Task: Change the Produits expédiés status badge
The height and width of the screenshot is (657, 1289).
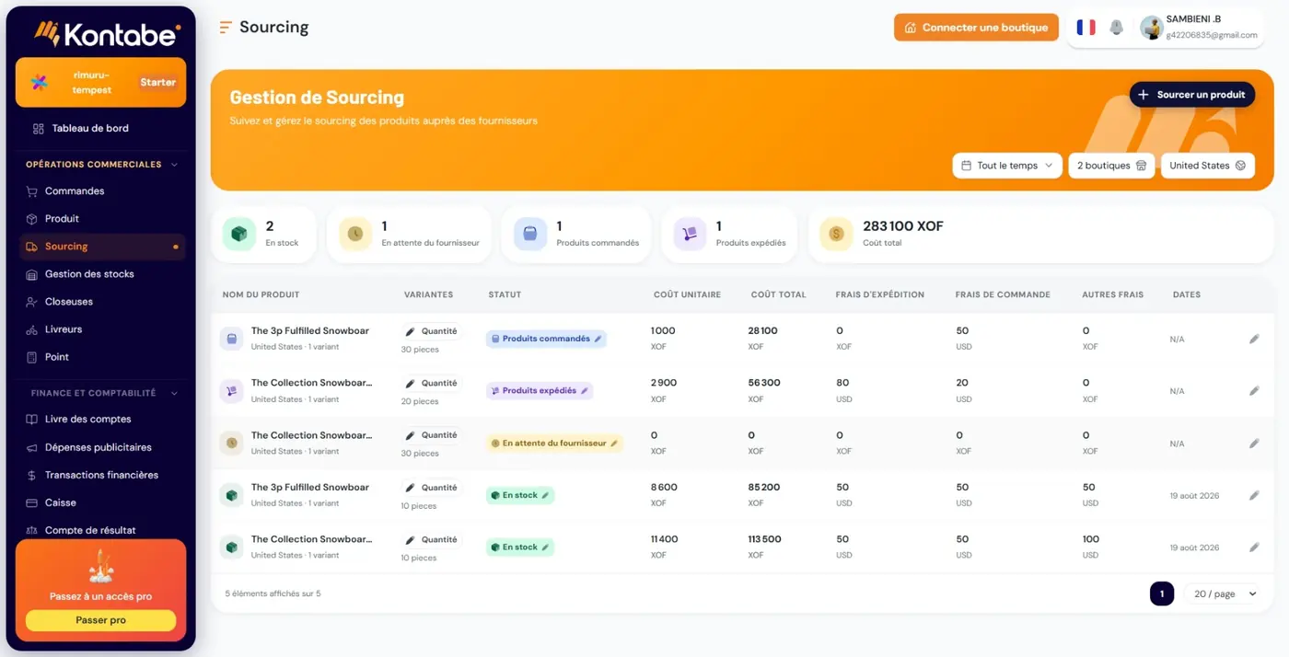Action: click(x=540, y=391)
